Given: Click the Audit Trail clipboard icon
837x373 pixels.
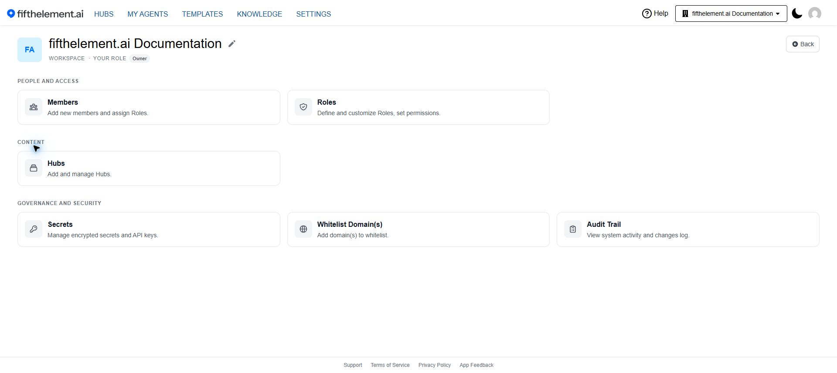Looking at the screenshot, I should (573, 229).
